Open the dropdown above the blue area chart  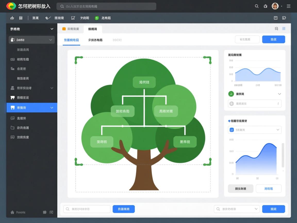254,130
